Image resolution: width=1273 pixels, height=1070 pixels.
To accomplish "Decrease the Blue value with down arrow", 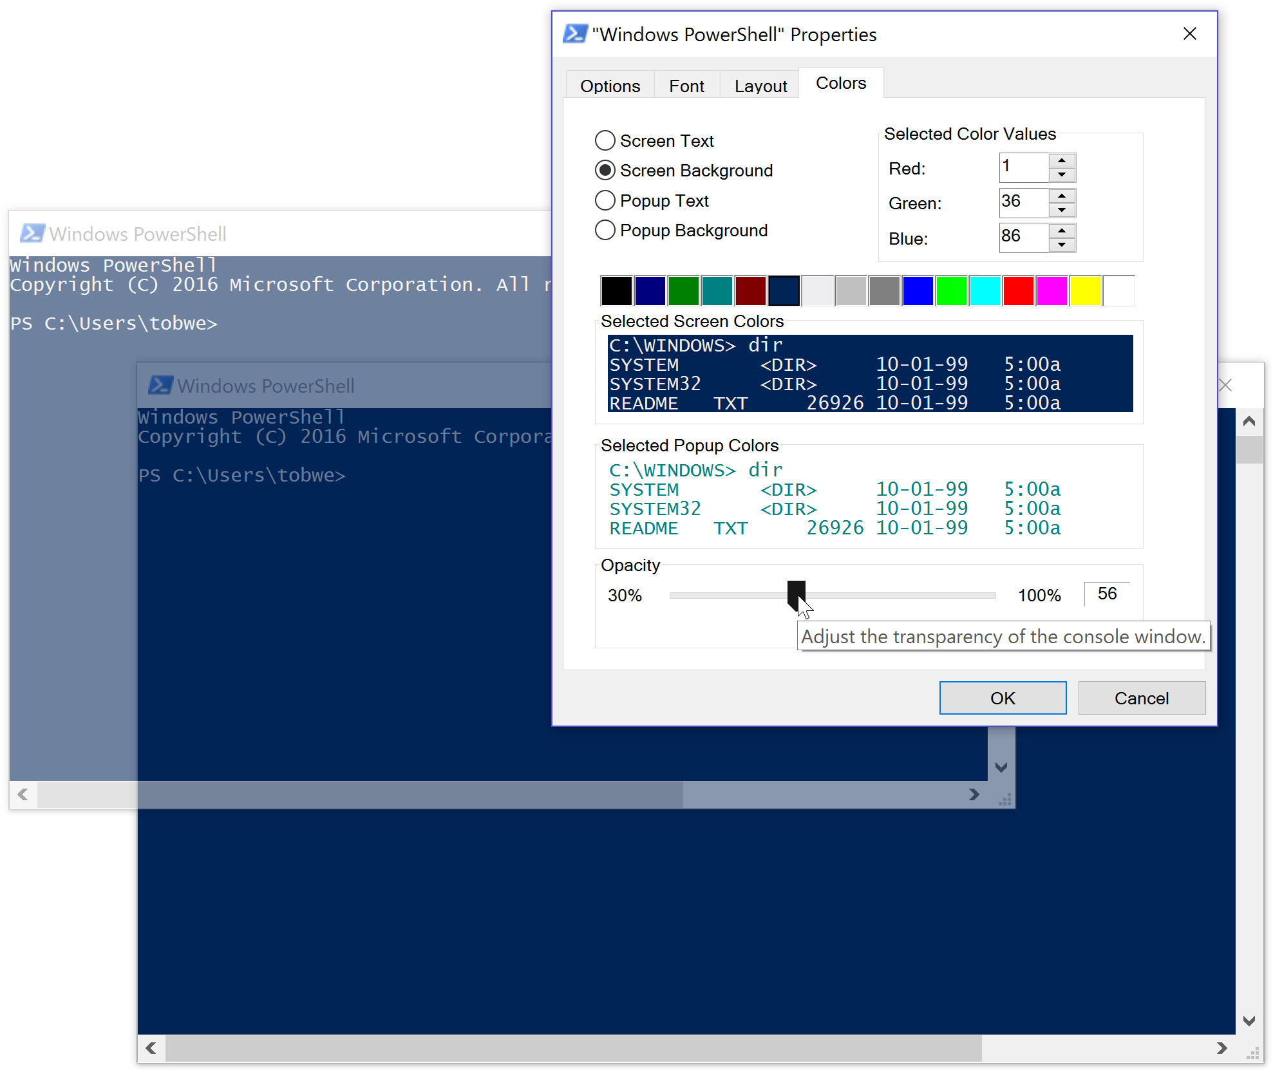I will [x=1062, y=245].
